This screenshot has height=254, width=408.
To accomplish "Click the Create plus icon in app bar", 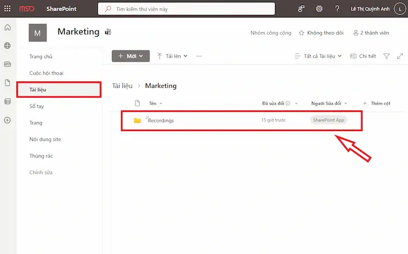I will (x=8, y=120).
